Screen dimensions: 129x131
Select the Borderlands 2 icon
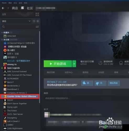click(x=5, y=86)
